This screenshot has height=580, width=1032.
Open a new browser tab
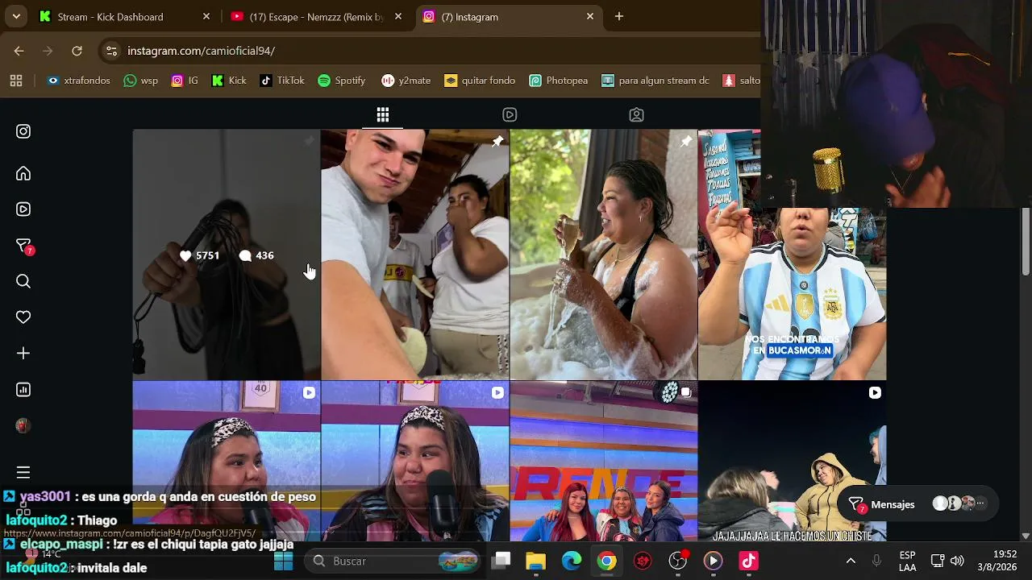click(x=619, y=17)
